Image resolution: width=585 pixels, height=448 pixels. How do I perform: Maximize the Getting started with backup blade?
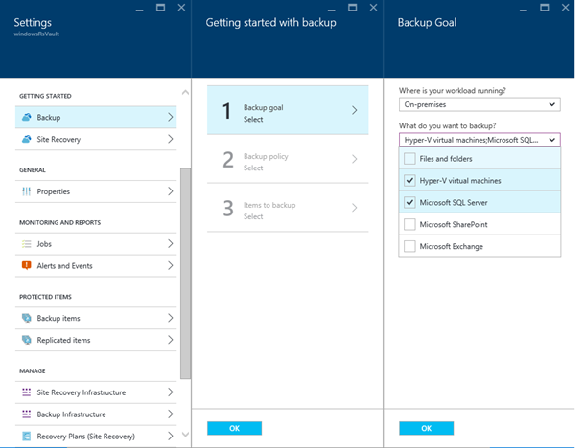[x=352, y=8]
